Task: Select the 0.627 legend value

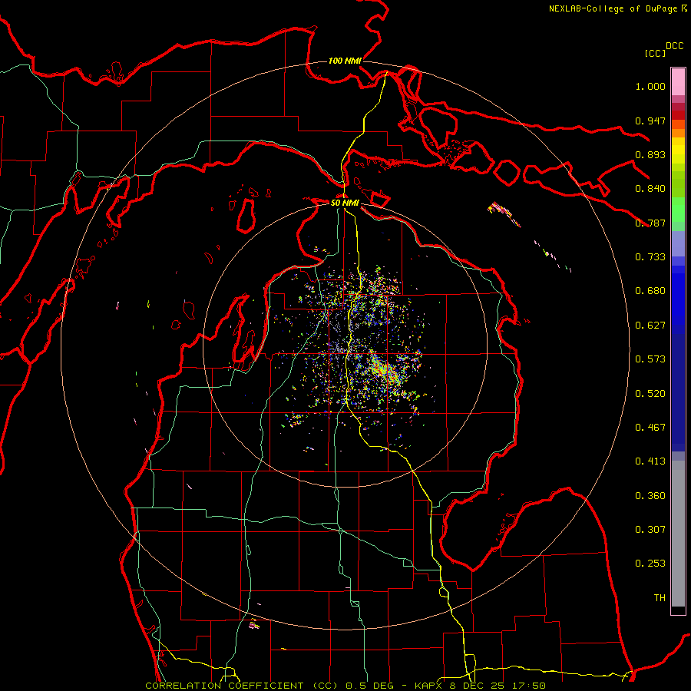Action: pos(650,326)
